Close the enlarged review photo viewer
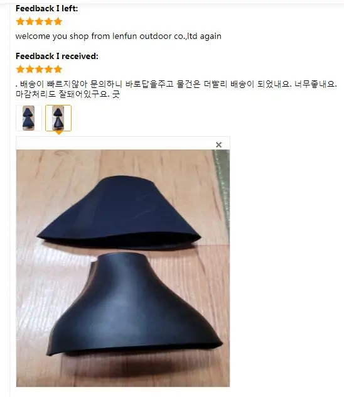The width and height of the screenshot is (344, 397). tap(219, 145)
